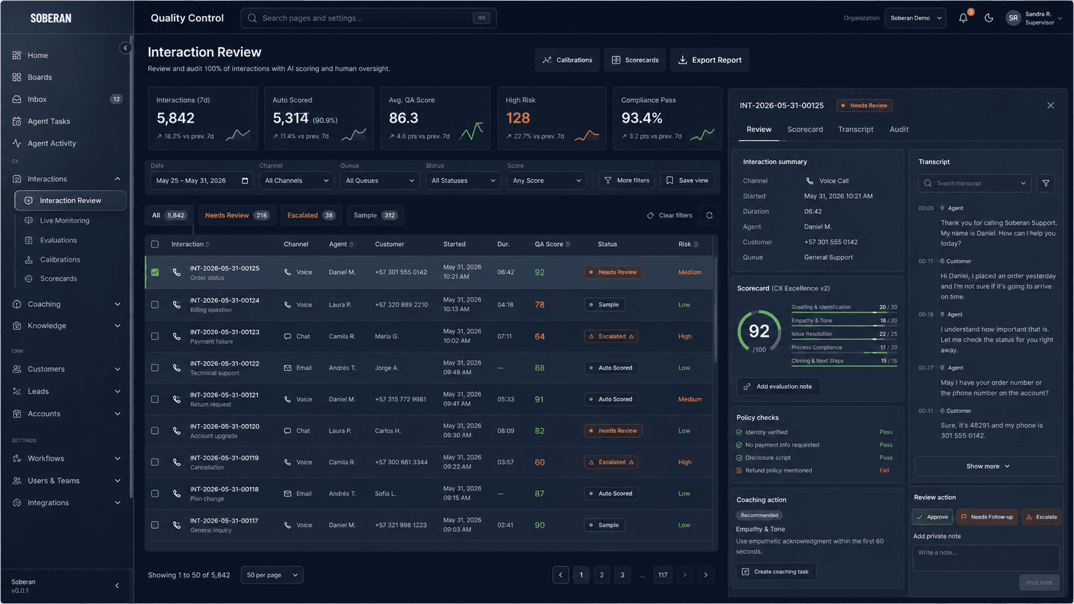Select Escalated 38 filter tab

(312, 216)
